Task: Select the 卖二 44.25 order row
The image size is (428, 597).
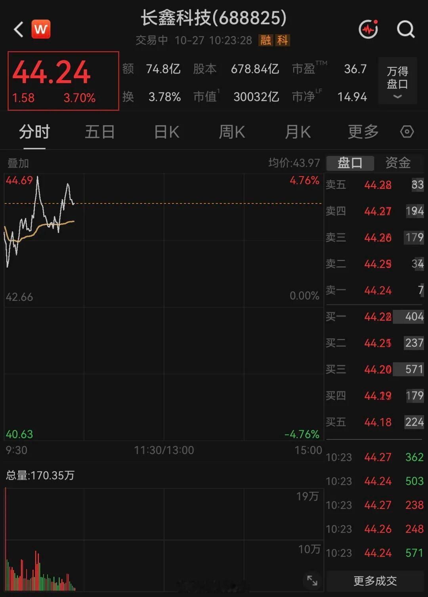Action: pos(375,264)
